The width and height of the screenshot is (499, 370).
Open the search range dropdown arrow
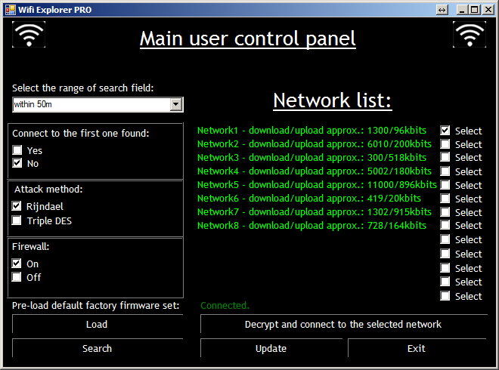point(176,104)
